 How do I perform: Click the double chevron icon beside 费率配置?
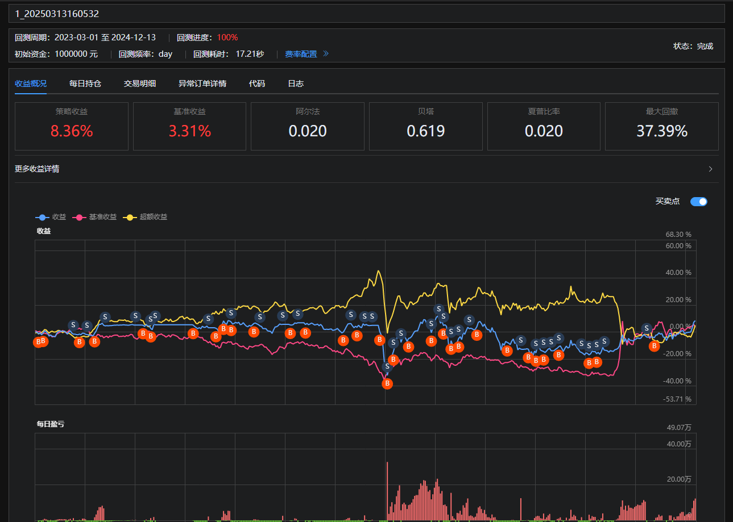326,54
